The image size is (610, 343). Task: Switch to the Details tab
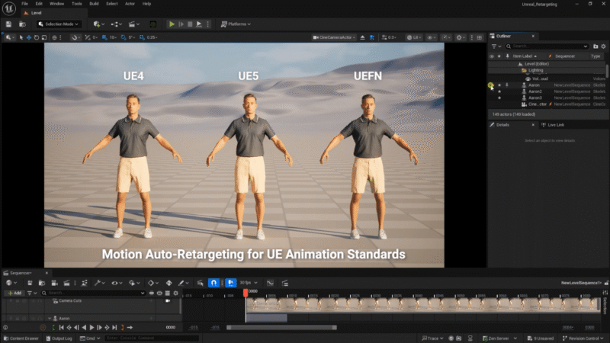coord(502,125)
